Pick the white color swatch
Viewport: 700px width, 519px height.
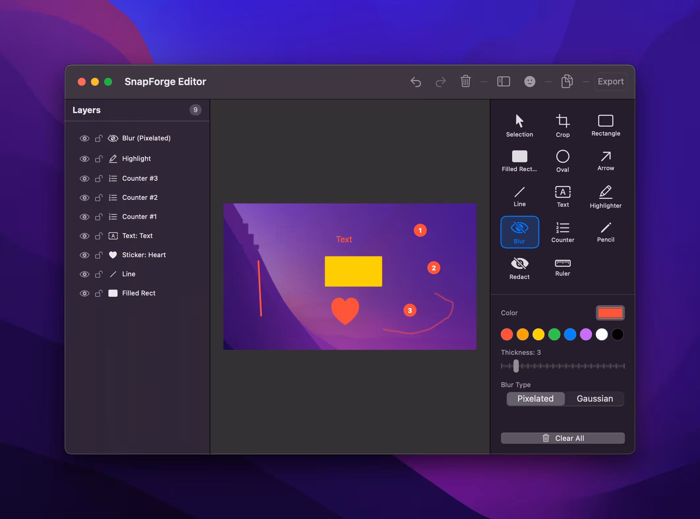point(602,334)
